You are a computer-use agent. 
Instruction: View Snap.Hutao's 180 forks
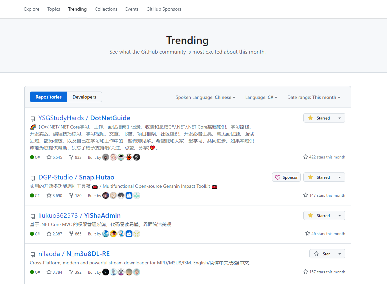75,195
